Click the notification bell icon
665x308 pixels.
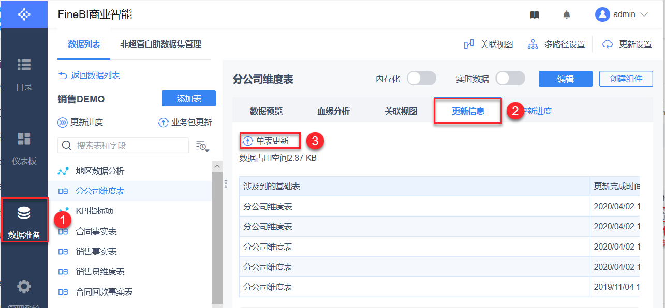point(567,15)
